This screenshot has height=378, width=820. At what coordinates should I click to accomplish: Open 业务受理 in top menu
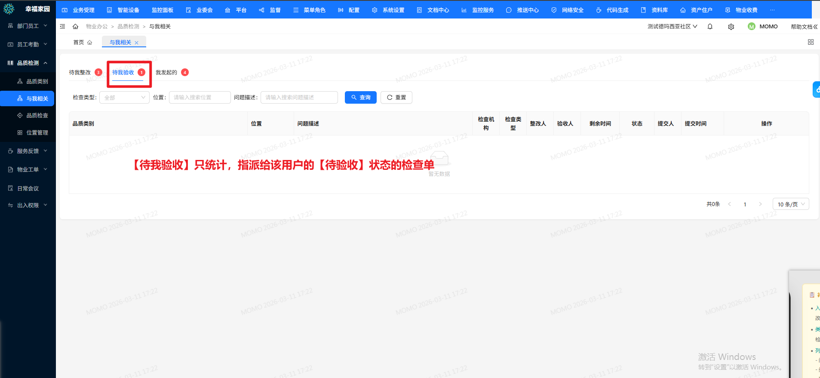(x=78, y=10)
